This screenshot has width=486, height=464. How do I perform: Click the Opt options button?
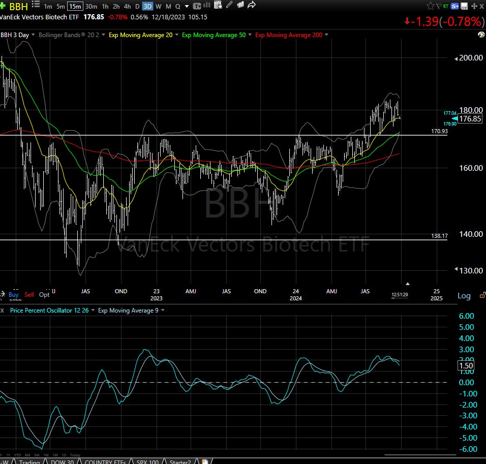[x=44, y=294]
